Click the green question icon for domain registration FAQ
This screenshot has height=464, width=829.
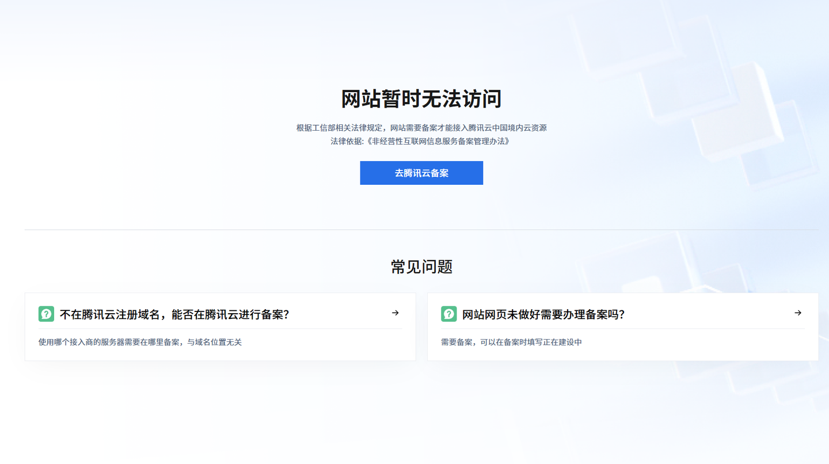click(46, 314)
